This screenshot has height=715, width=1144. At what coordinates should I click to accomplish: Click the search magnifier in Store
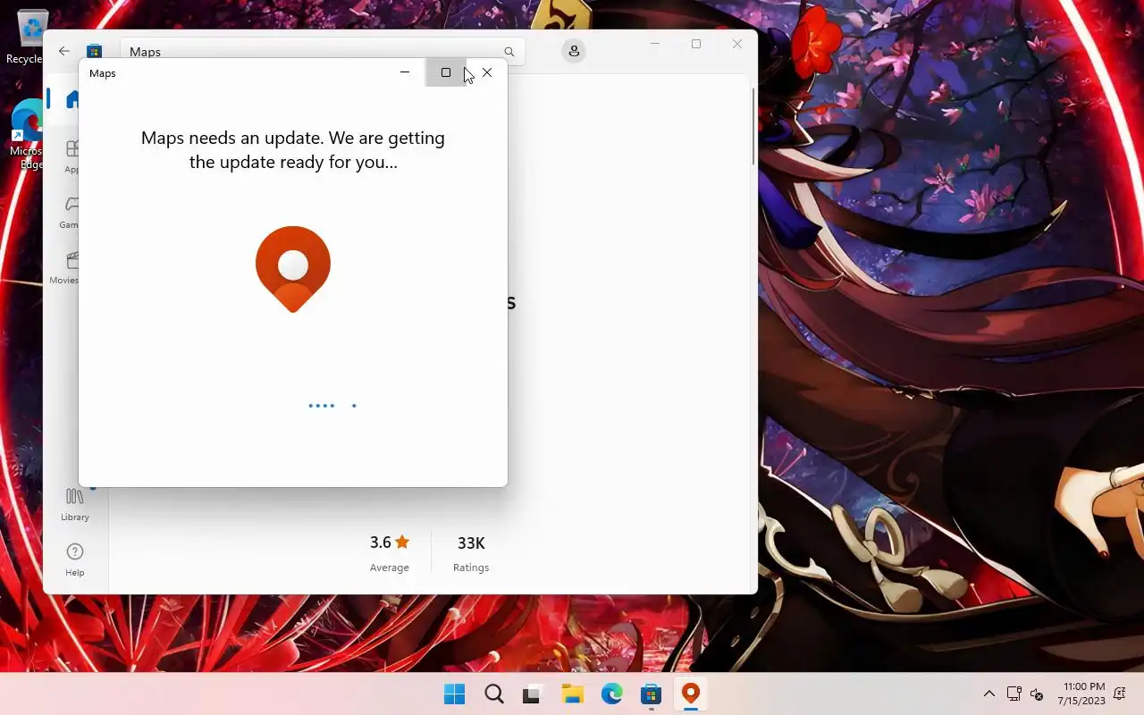[509, 52]
